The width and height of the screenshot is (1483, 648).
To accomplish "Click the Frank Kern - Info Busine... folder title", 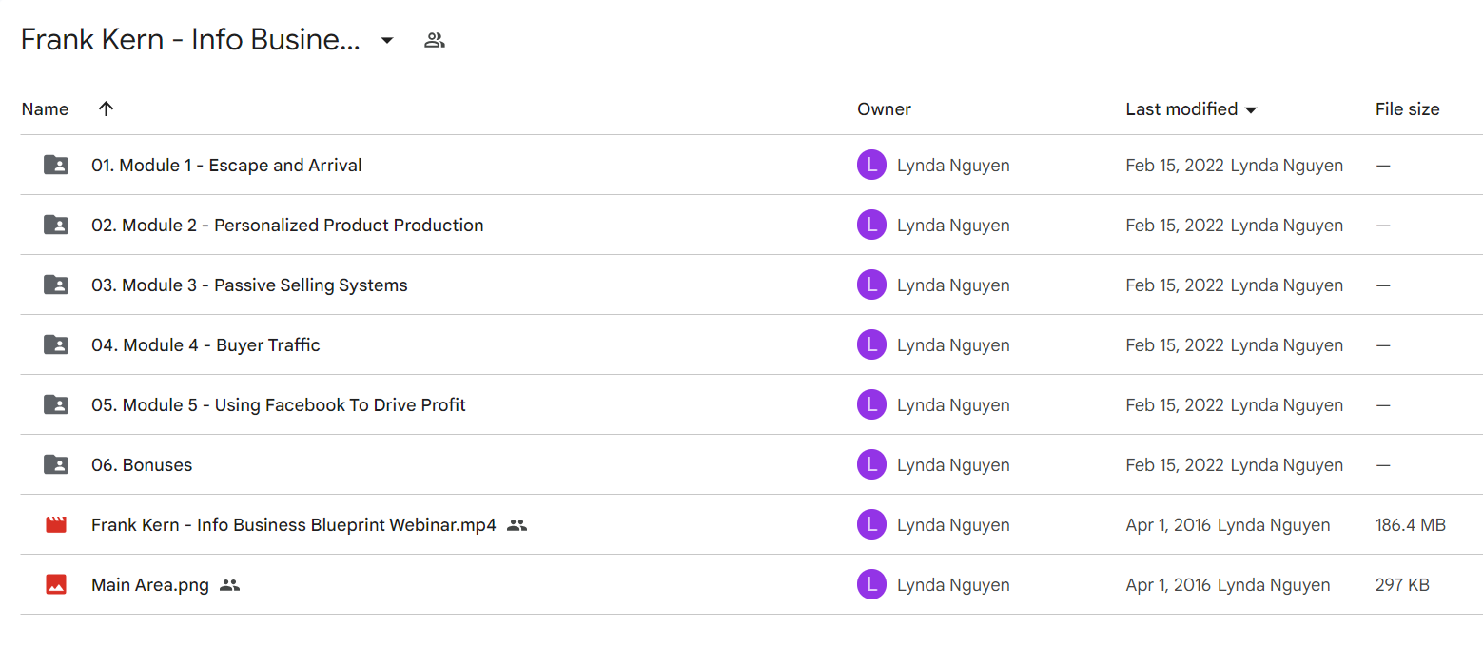I will [190, 40].
